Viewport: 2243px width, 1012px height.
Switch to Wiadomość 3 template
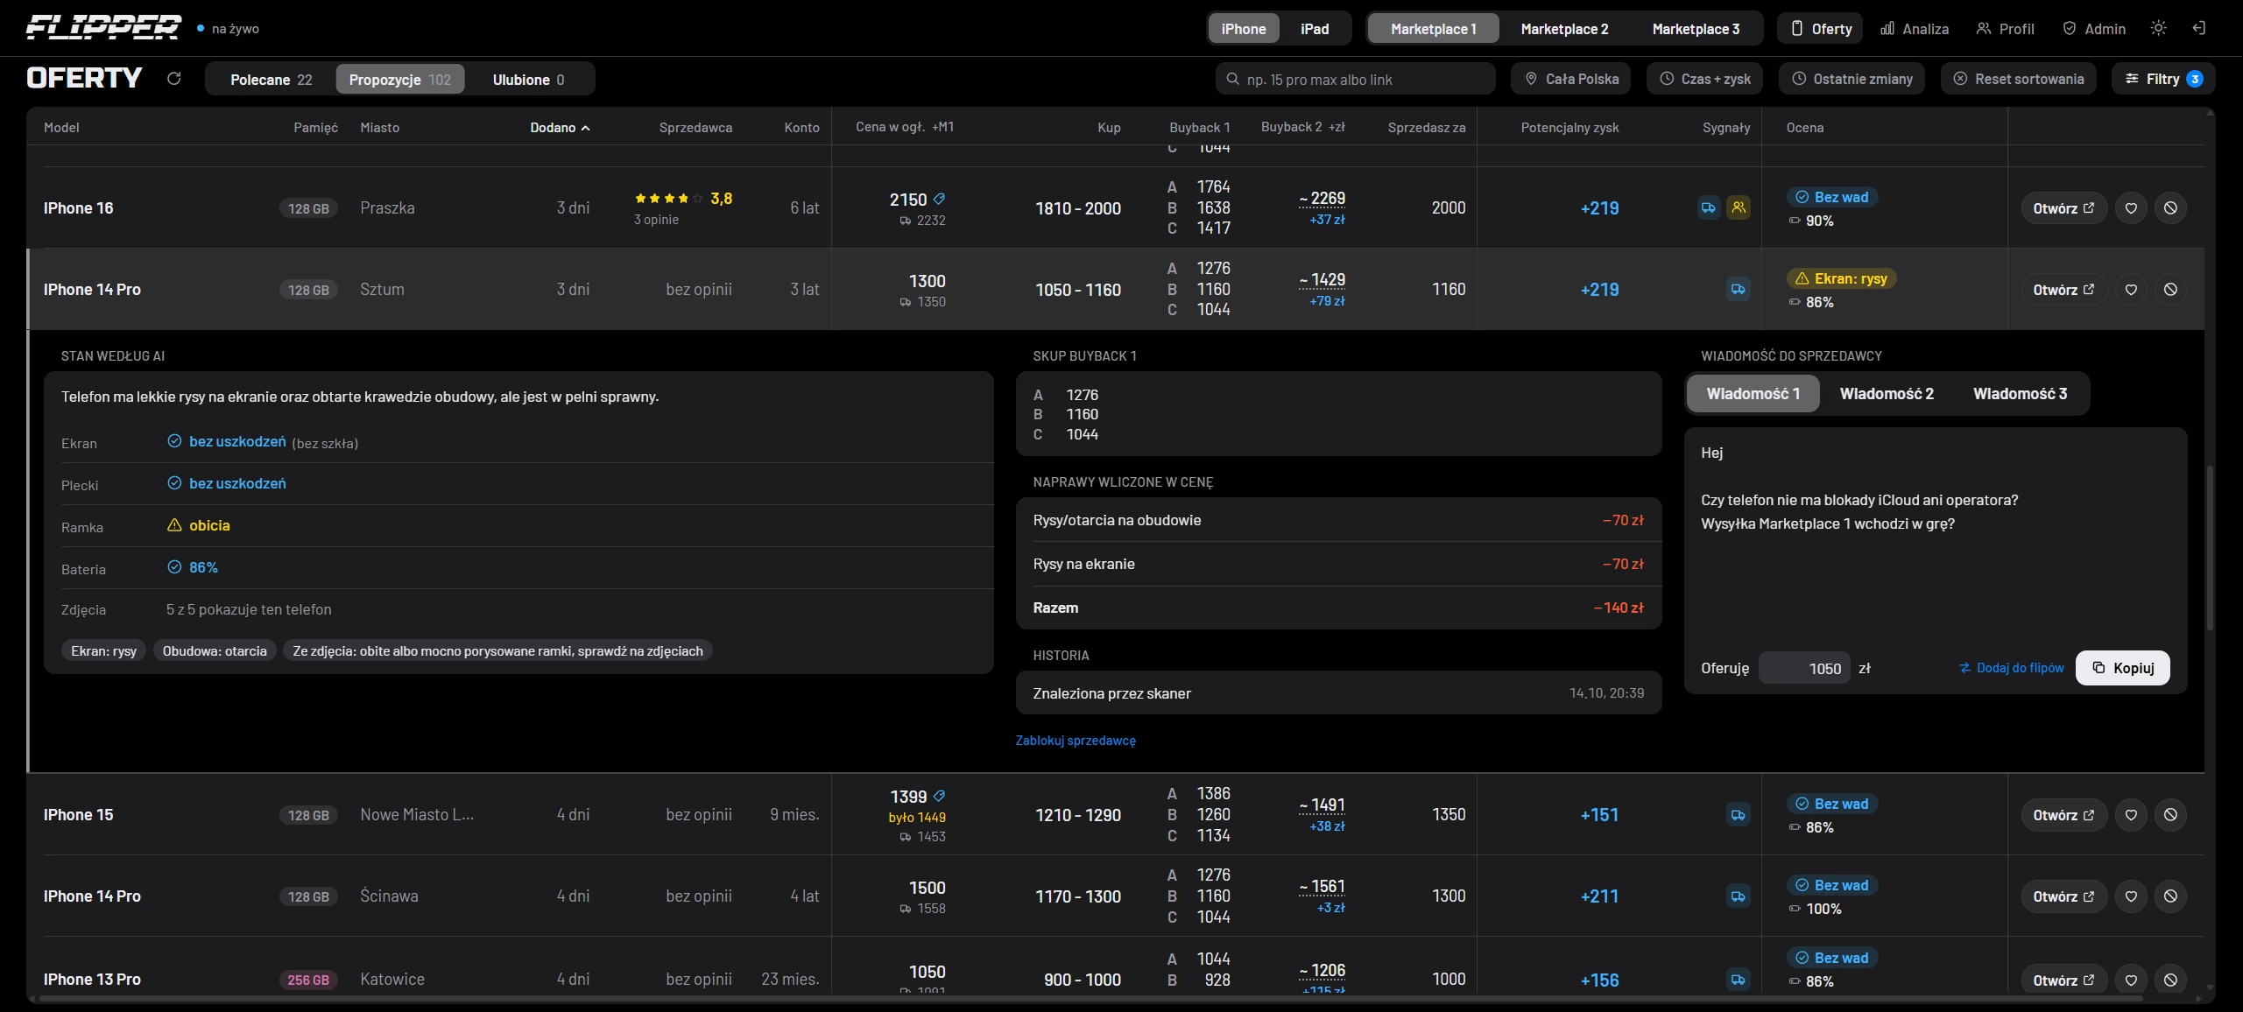point(2020,394)
